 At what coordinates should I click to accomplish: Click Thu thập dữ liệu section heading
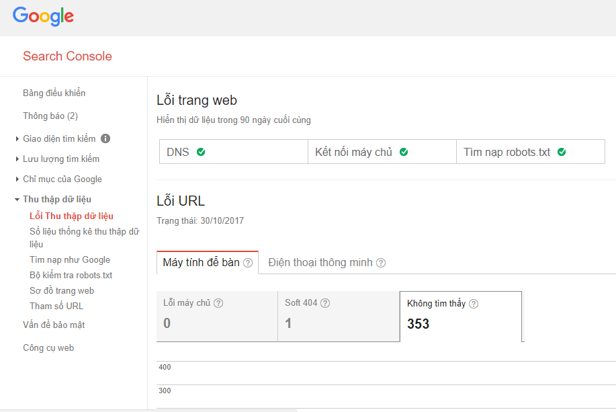57,200
